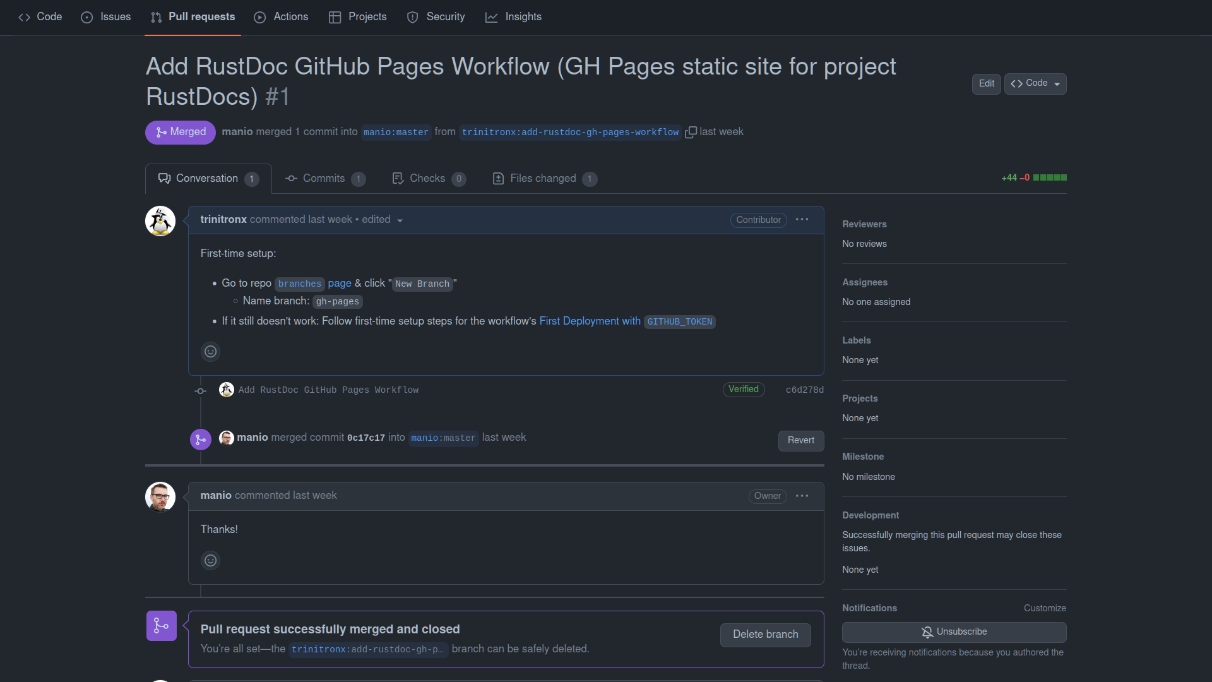Click the green diffstat bar blocks
This screenshot has height=682, width=1212.
[1050, 178]
